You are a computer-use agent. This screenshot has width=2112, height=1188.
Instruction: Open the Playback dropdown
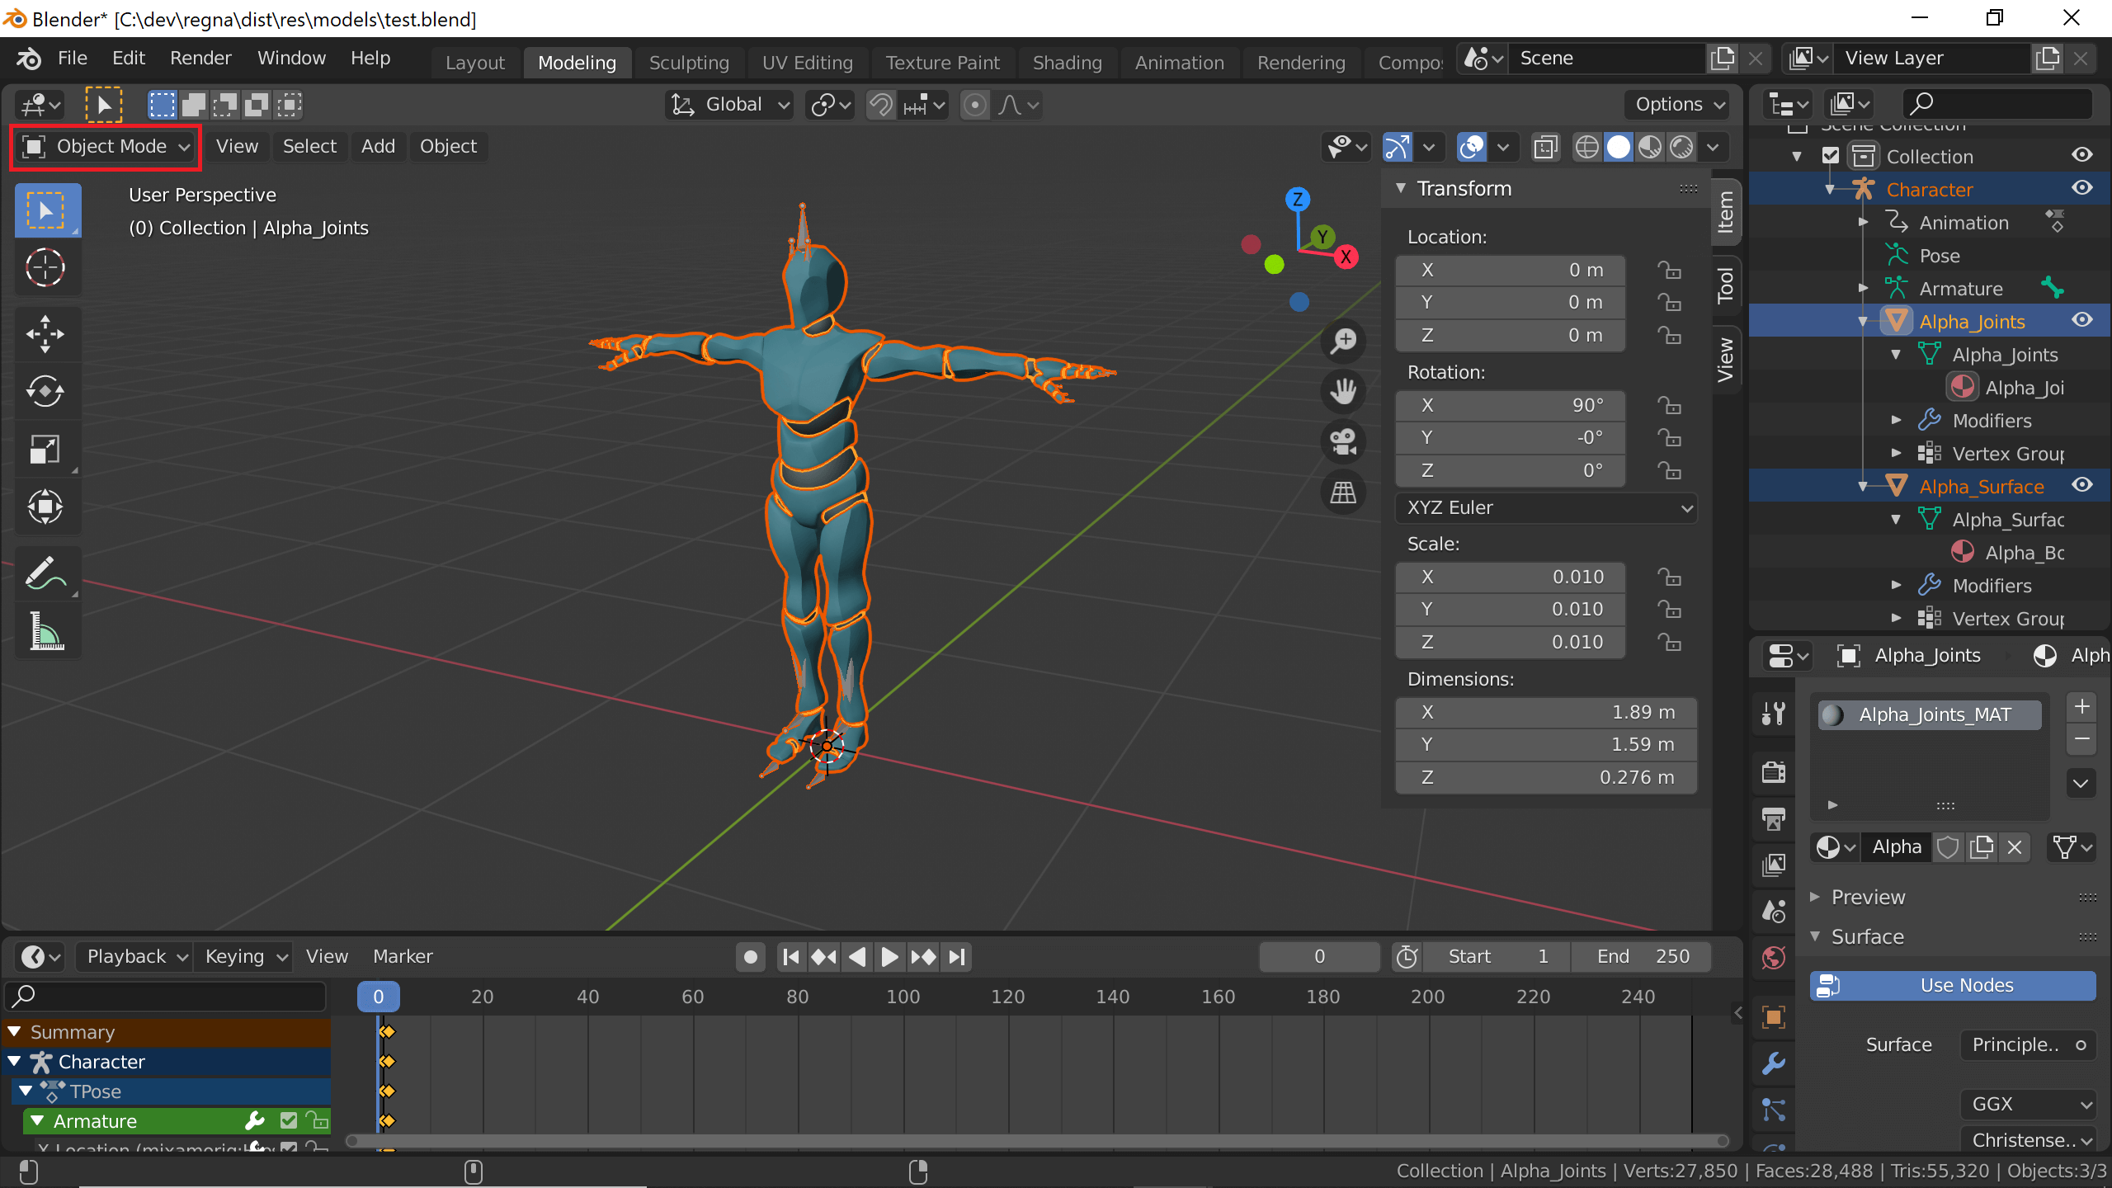pos(134,957)
